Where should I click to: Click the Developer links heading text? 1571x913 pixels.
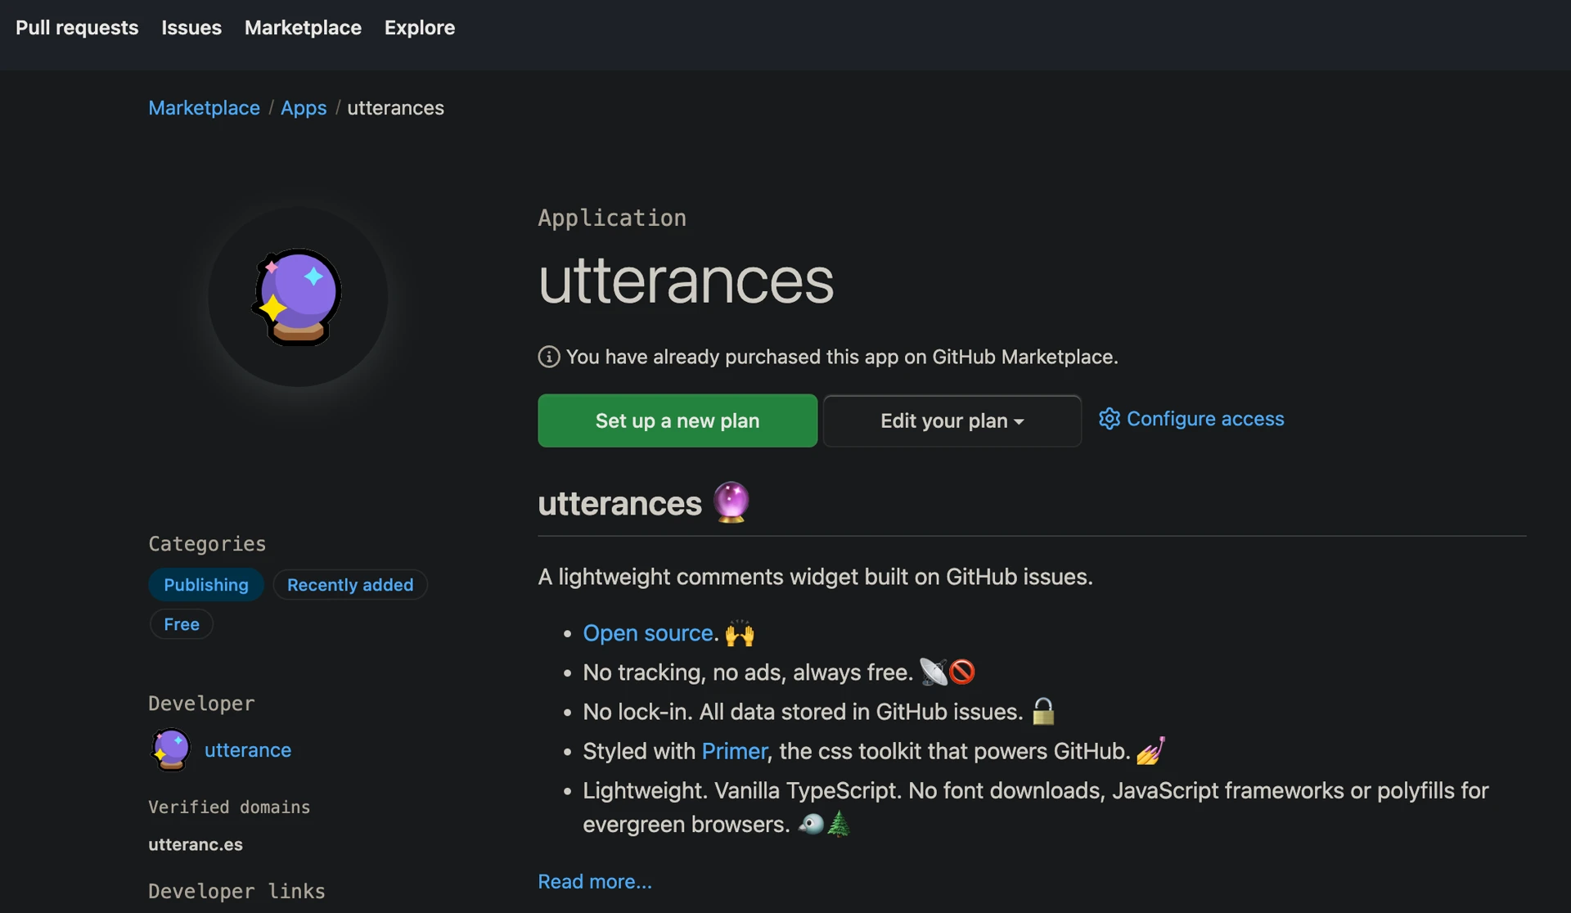[236, 891]
